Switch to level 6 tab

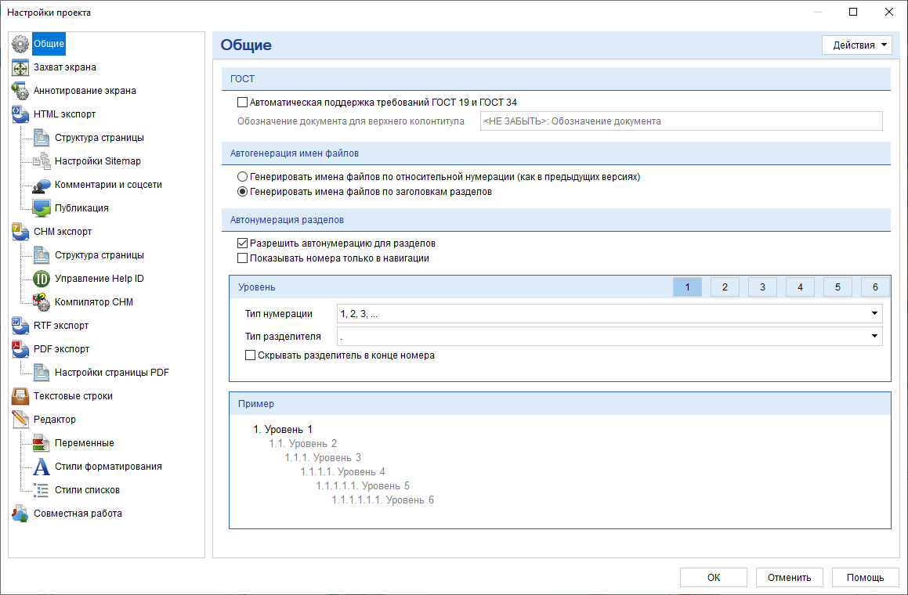875,287
